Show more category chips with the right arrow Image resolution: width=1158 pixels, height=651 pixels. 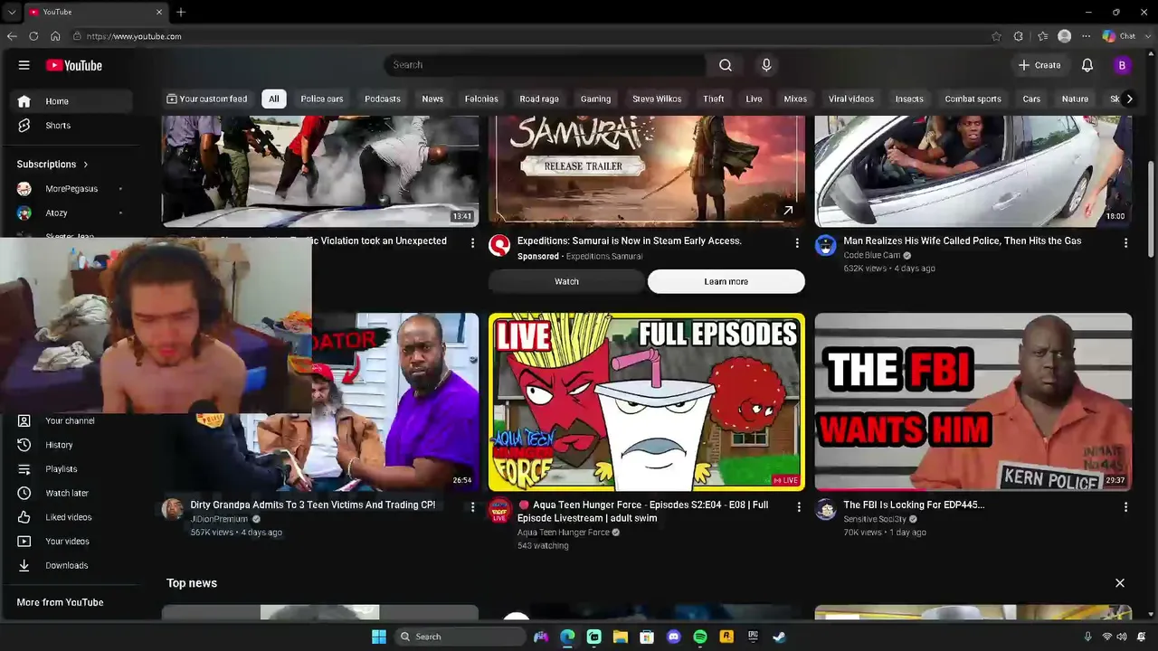tap(1128, 99)
